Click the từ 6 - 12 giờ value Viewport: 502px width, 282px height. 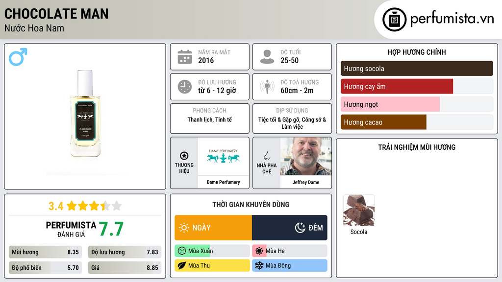(x=217, y=91)
